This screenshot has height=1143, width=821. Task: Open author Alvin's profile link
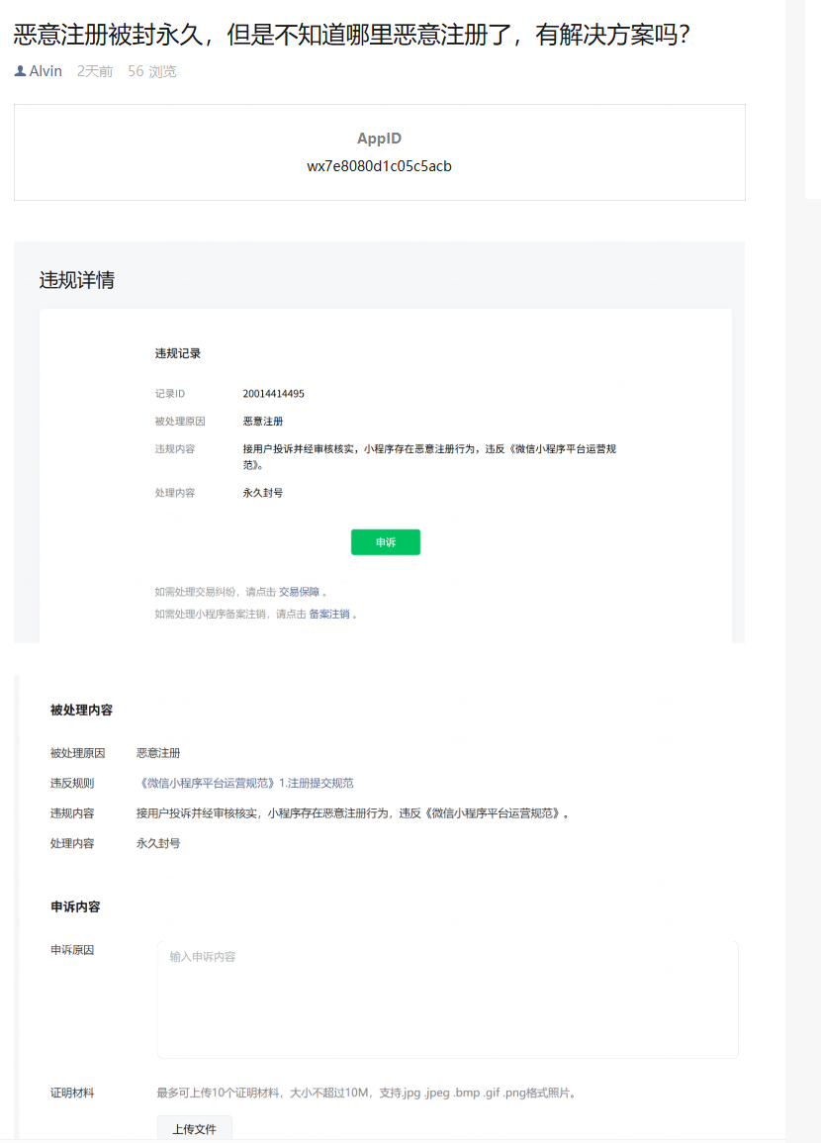coord(46,70)
